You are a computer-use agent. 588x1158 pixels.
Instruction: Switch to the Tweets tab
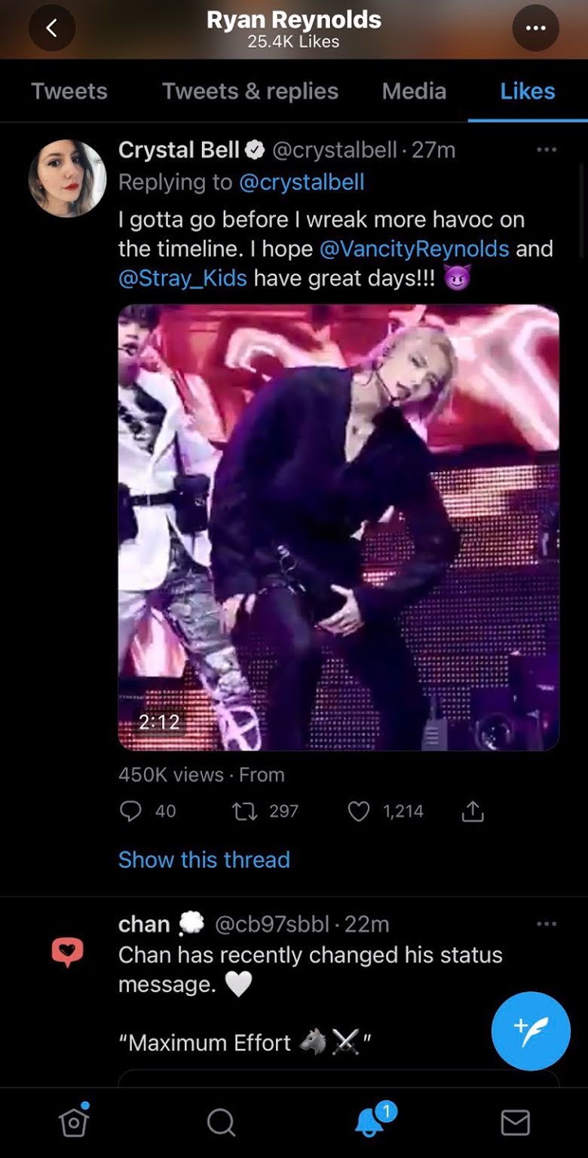click(69, 91)
